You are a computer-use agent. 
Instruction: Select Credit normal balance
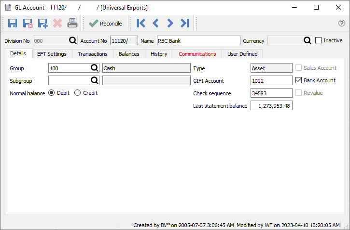[x=77, y=93]
